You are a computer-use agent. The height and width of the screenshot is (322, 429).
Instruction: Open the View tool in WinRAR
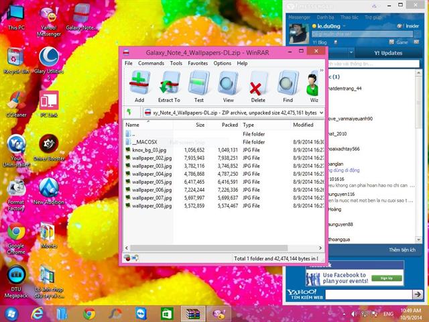[228, 87]
